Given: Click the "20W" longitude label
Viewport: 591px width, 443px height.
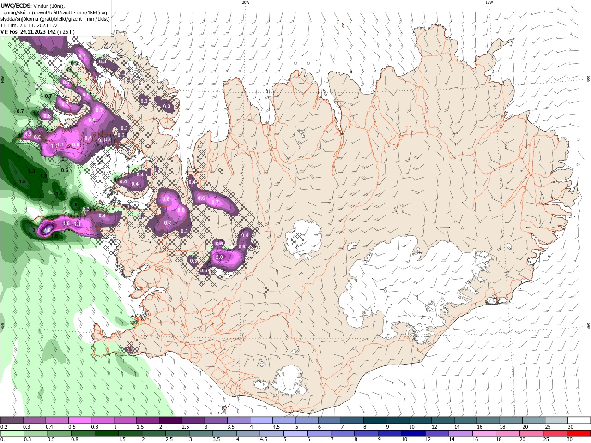Looking at the screenshot, I should tap(246, 2).
